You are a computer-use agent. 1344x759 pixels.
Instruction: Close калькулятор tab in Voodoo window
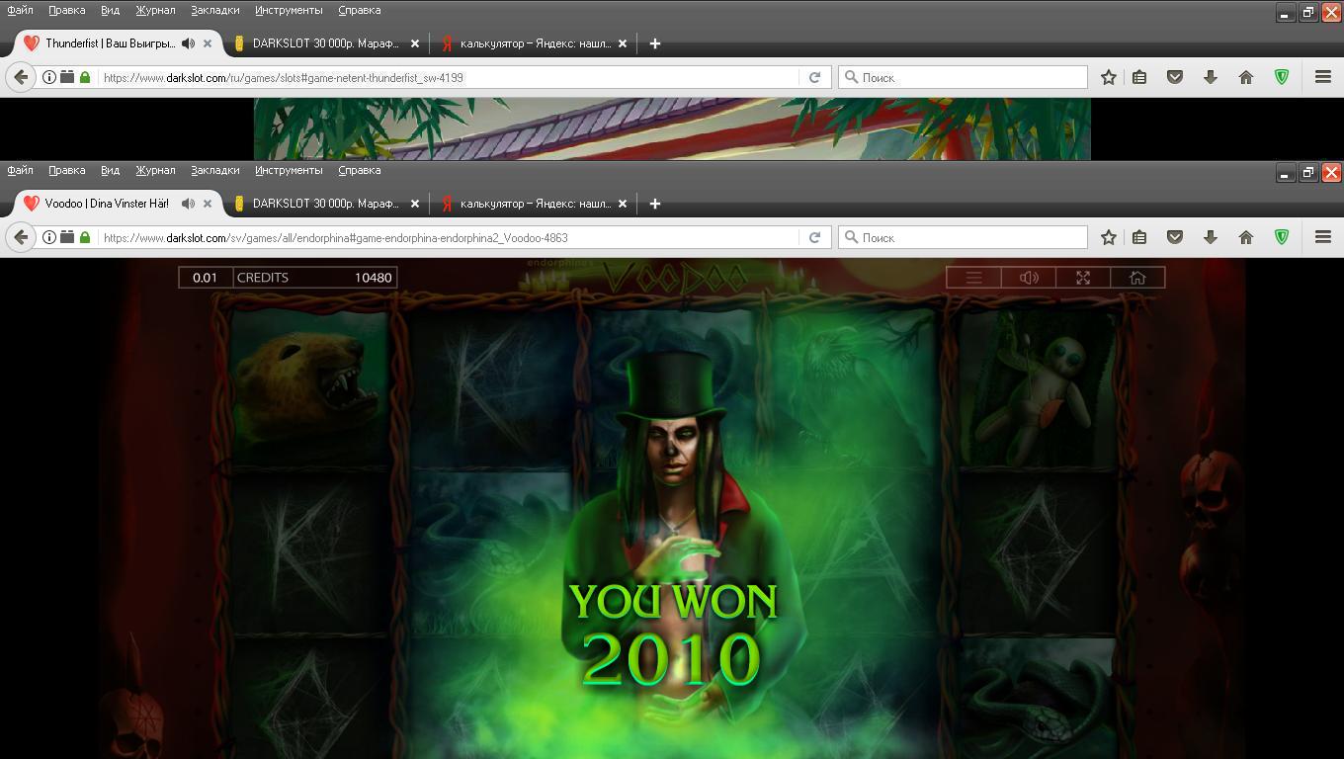coord(623,204)
